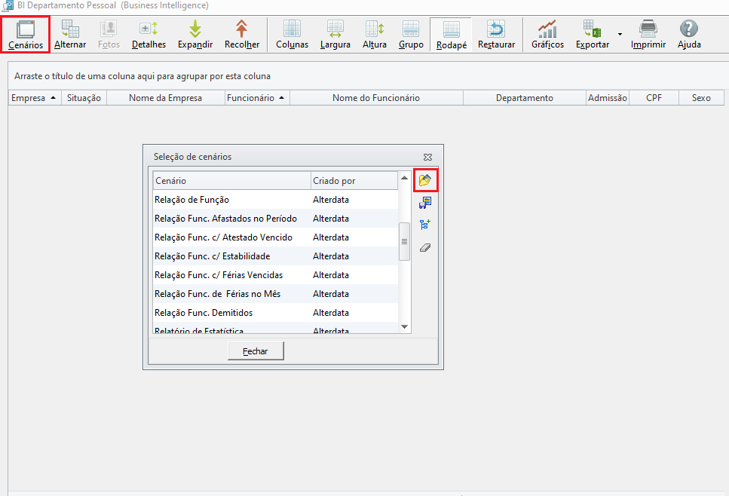Expand all rows with Expandir
The height and width of the screenshot is (496, 729).
[195, 35]
